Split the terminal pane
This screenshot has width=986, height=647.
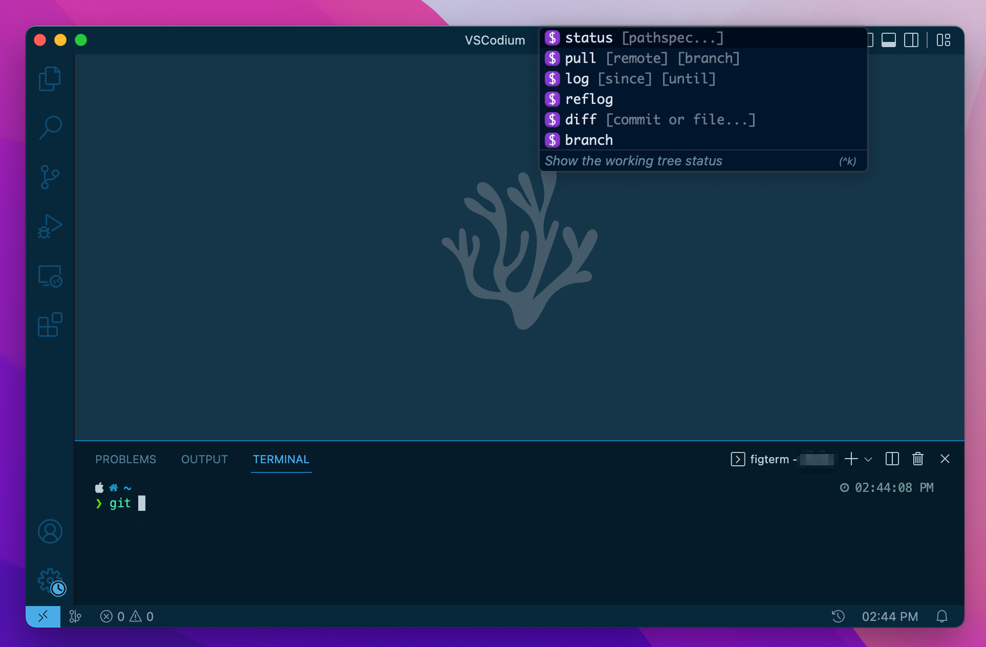pos(892,459)
